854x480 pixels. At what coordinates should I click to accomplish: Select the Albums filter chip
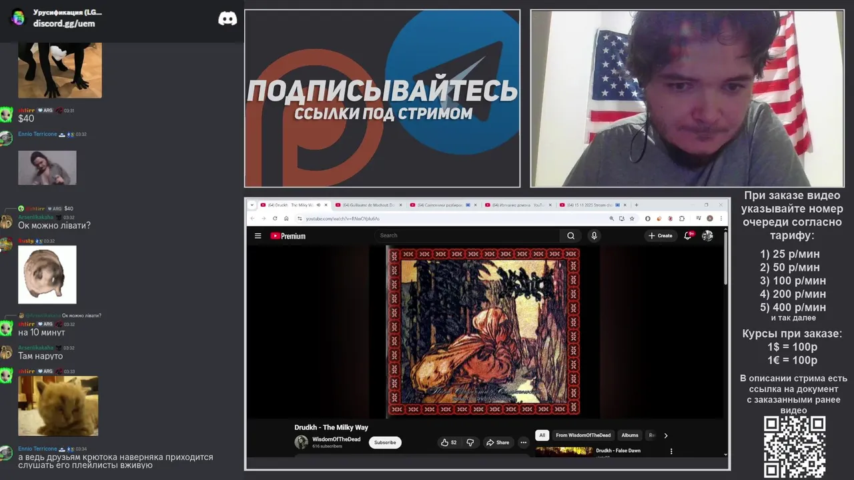point(630,435)
